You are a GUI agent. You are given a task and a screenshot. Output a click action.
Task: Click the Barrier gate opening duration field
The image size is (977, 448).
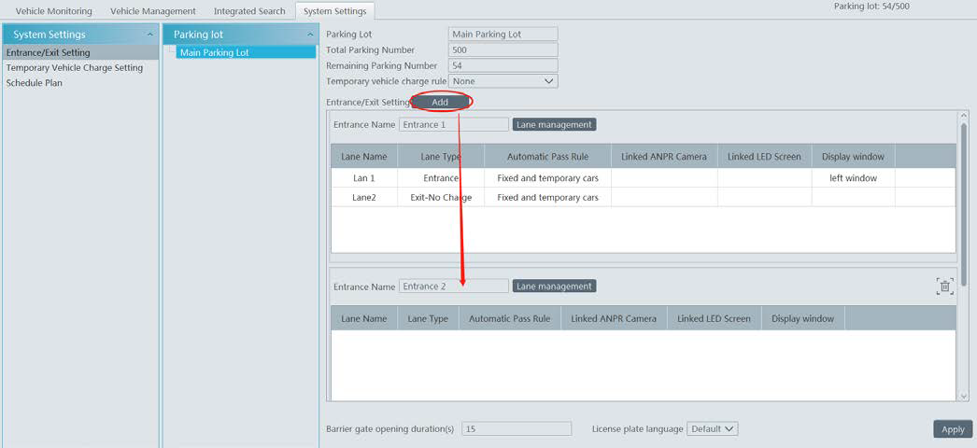(x=517, y=428)
